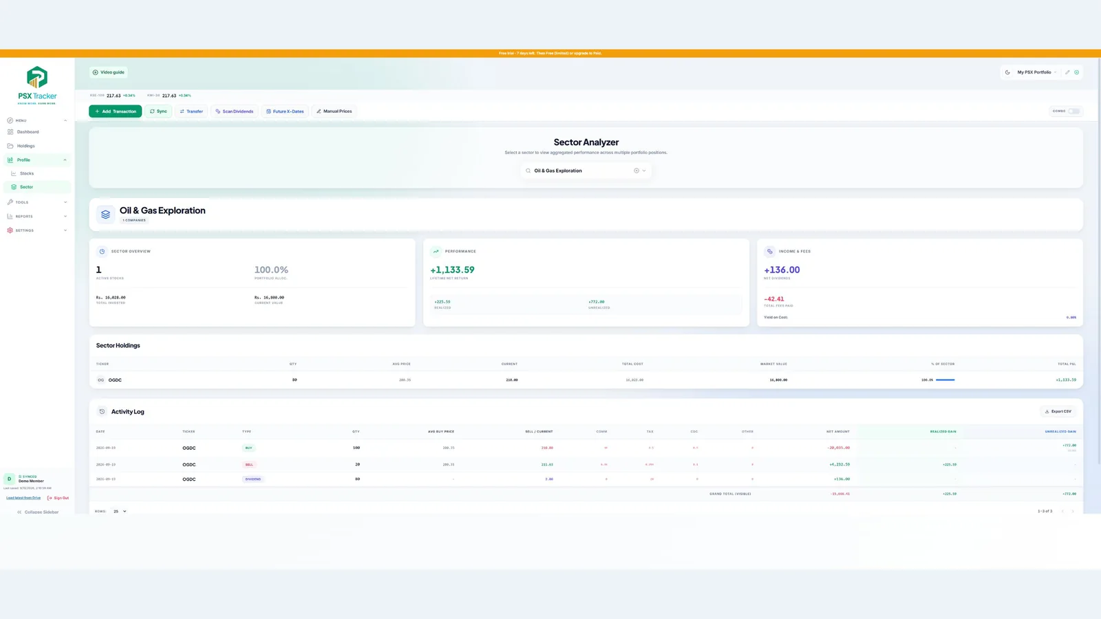The width and height of the screenshot is (1101, 619).
Task: Collapse the Profile section chevron
Action: tap(65, 160)
